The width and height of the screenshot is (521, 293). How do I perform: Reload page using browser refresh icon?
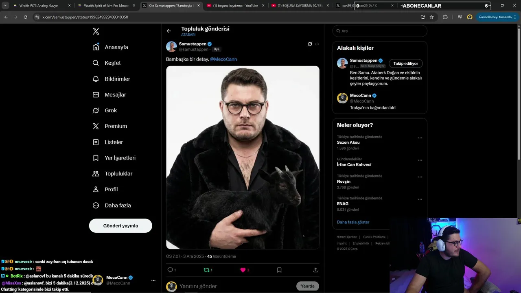tap(25, 17)
